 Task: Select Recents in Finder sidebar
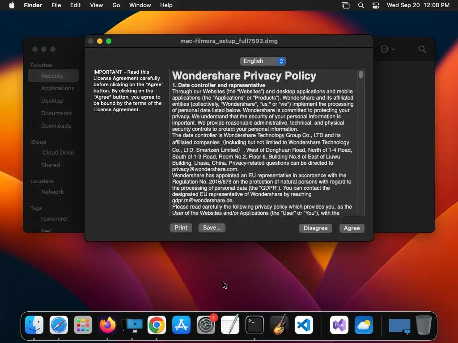[x=53, y=75]
